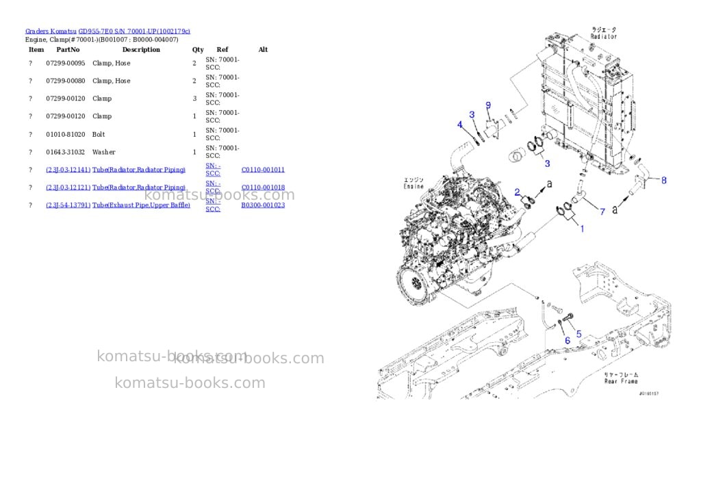The image size is (701, 496).
Task: Click callout number 5 near the bolt
Action: click(579, 334)
